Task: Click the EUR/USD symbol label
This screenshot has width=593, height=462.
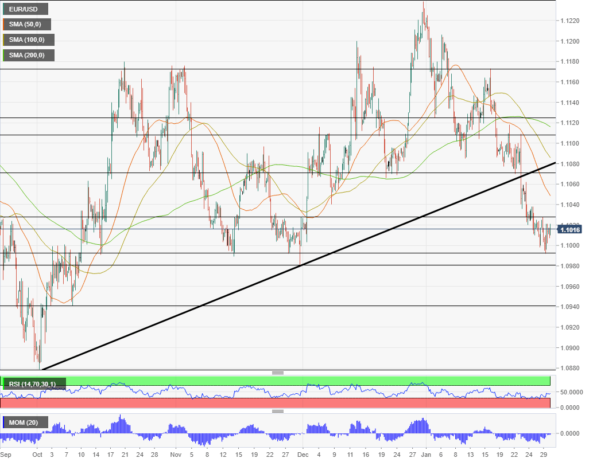Action: (25, 9)
